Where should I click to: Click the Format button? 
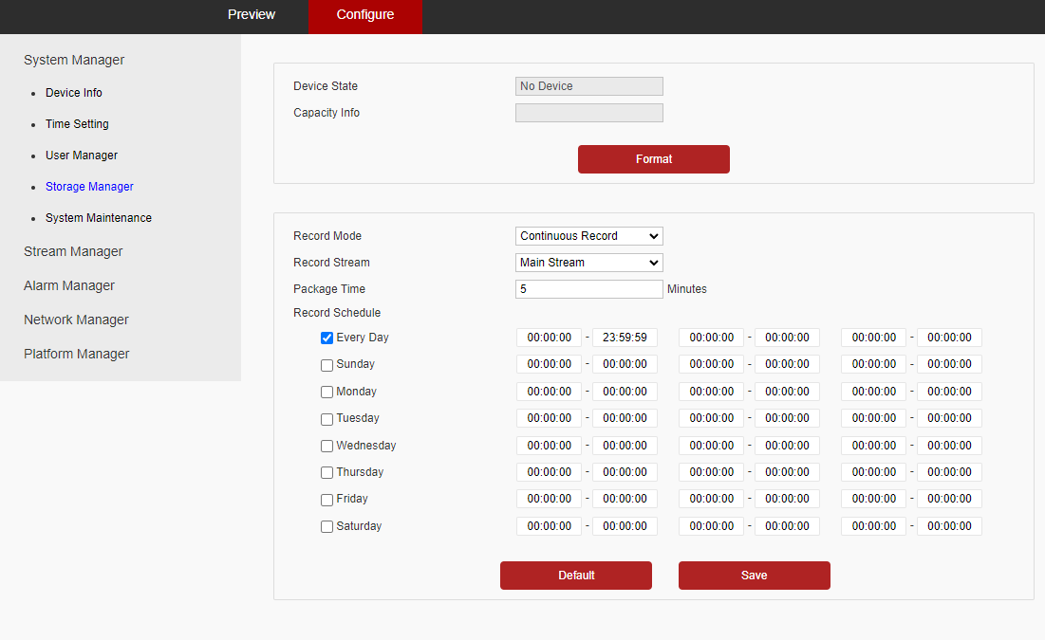654,159
